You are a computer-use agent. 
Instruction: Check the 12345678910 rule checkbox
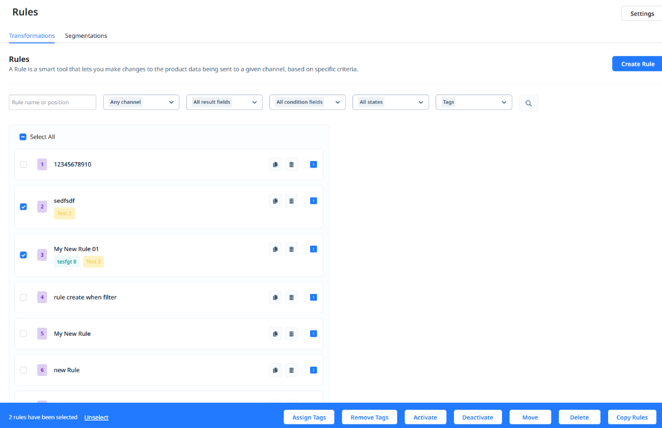(23, 164)
